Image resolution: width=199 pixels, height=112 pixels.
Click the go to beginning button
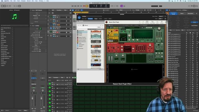[78, 6]
